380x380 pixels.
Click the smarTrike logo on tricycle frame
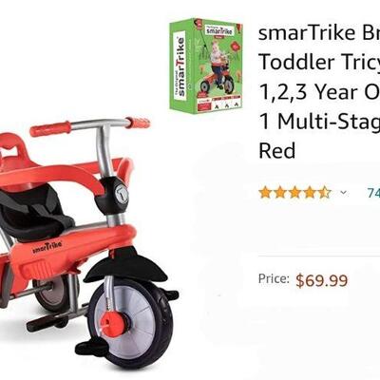47,247
